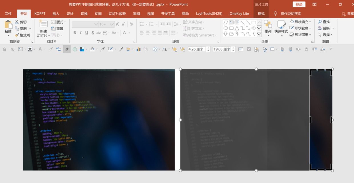Toggle strikethrough abc formatting
Screen dimensions: 354x183
pos(99,33)
